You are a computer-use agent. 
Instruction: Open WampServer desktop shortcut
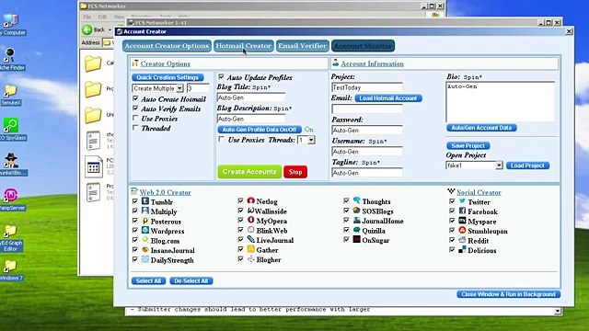[x=10, y=195]
